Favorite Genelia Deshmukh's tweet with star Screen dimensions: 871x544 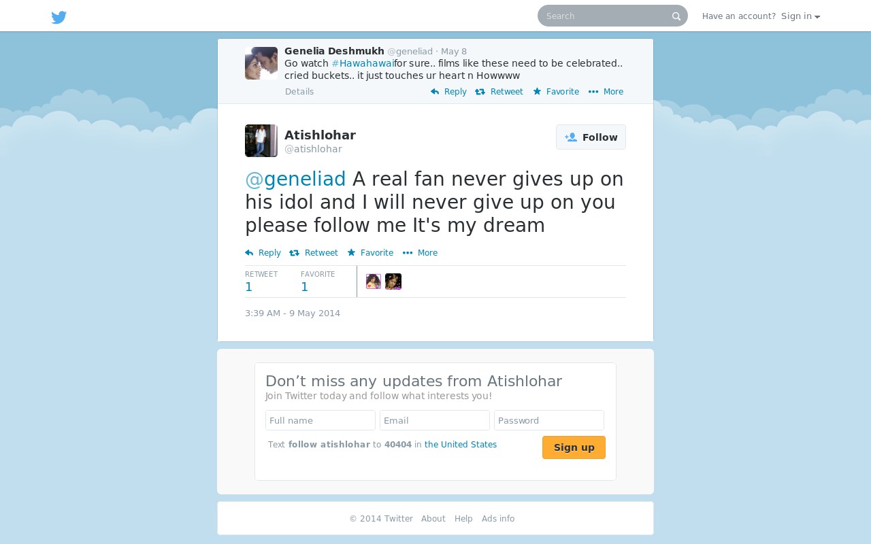[556, 92]
